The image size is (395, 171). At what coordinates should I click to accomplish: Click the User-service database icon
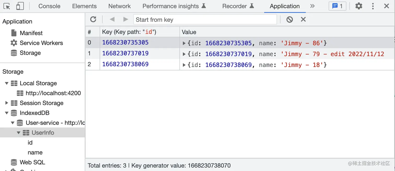click(20, 123)
